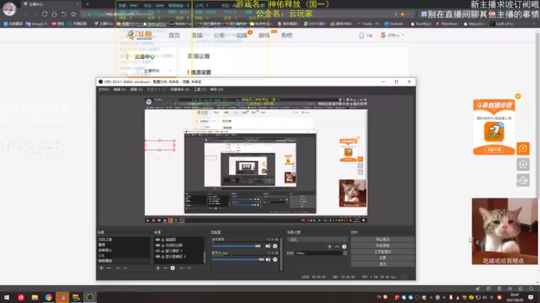Click house icon on right floating sidebar
540x303 pixels.
tap(523, 164)
